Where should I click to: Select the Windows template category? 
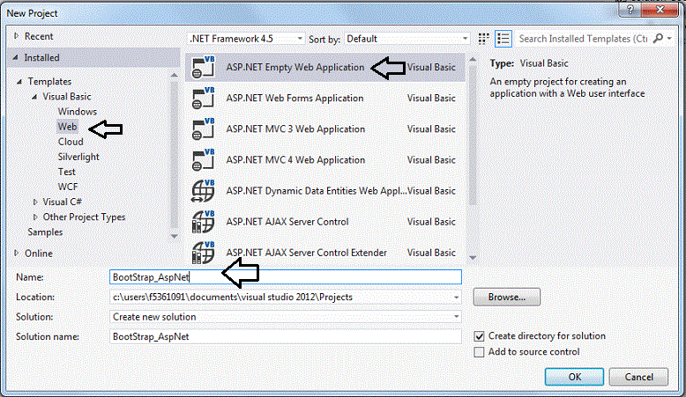78,112
